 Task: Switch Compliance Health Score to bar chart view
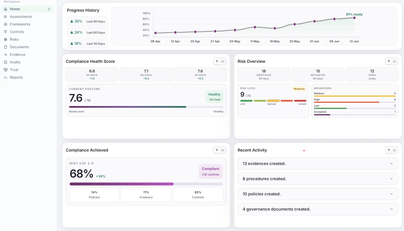(223, 61)
